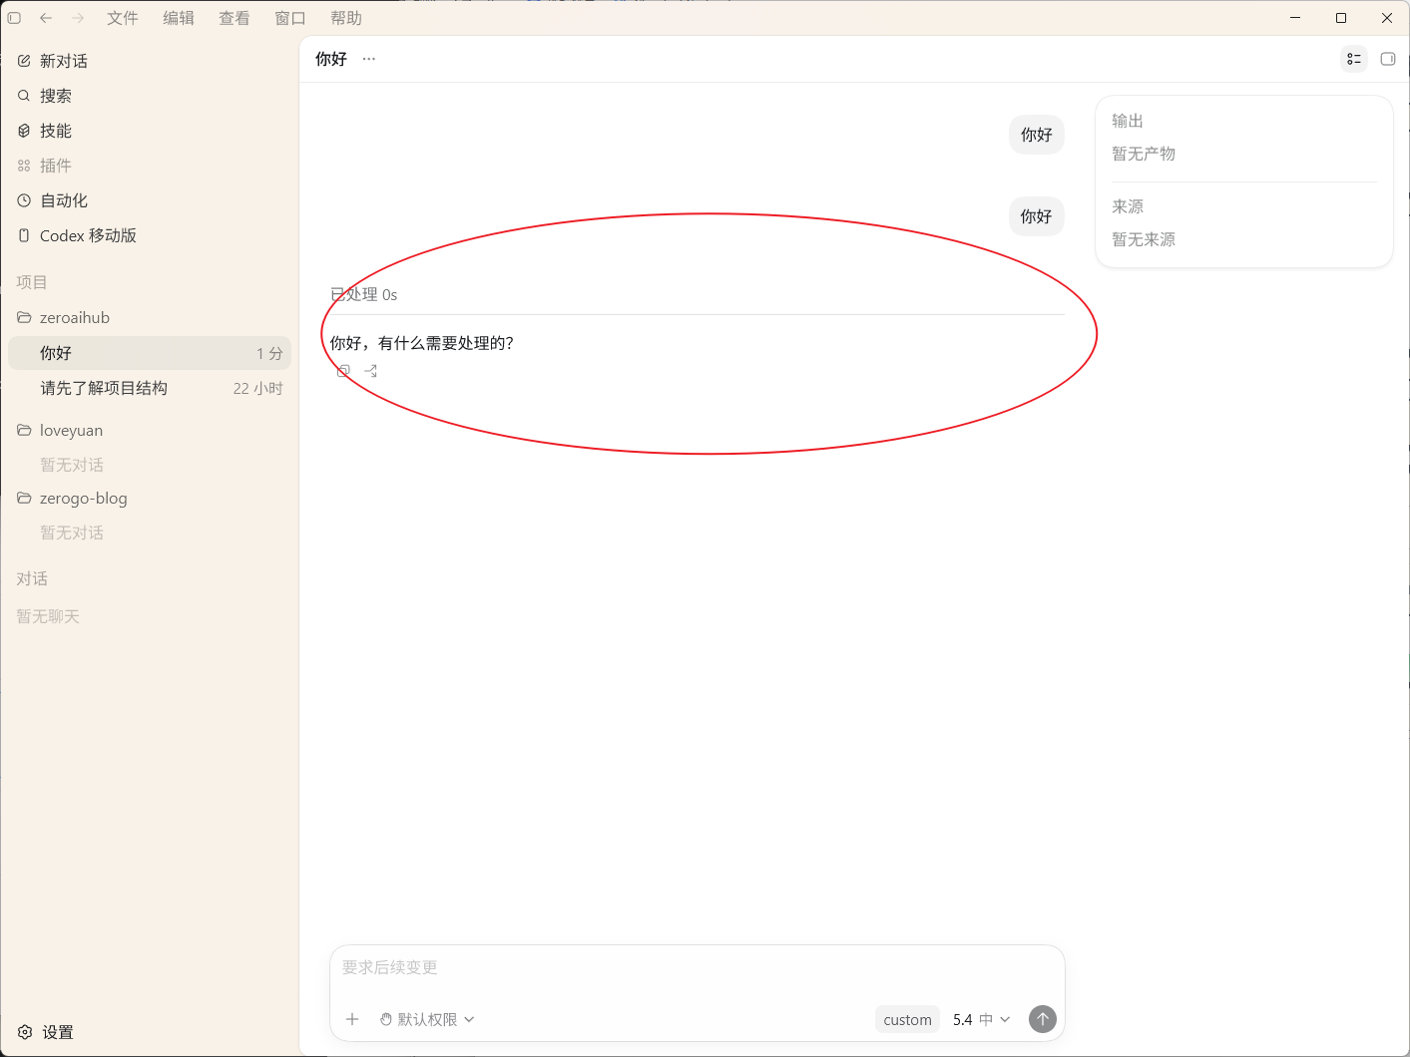Open 搜索 in the sidebar
Image resolution: width=1410 pixels, height=1057 pixels.
pyautogui.click(x=150, y=96)
